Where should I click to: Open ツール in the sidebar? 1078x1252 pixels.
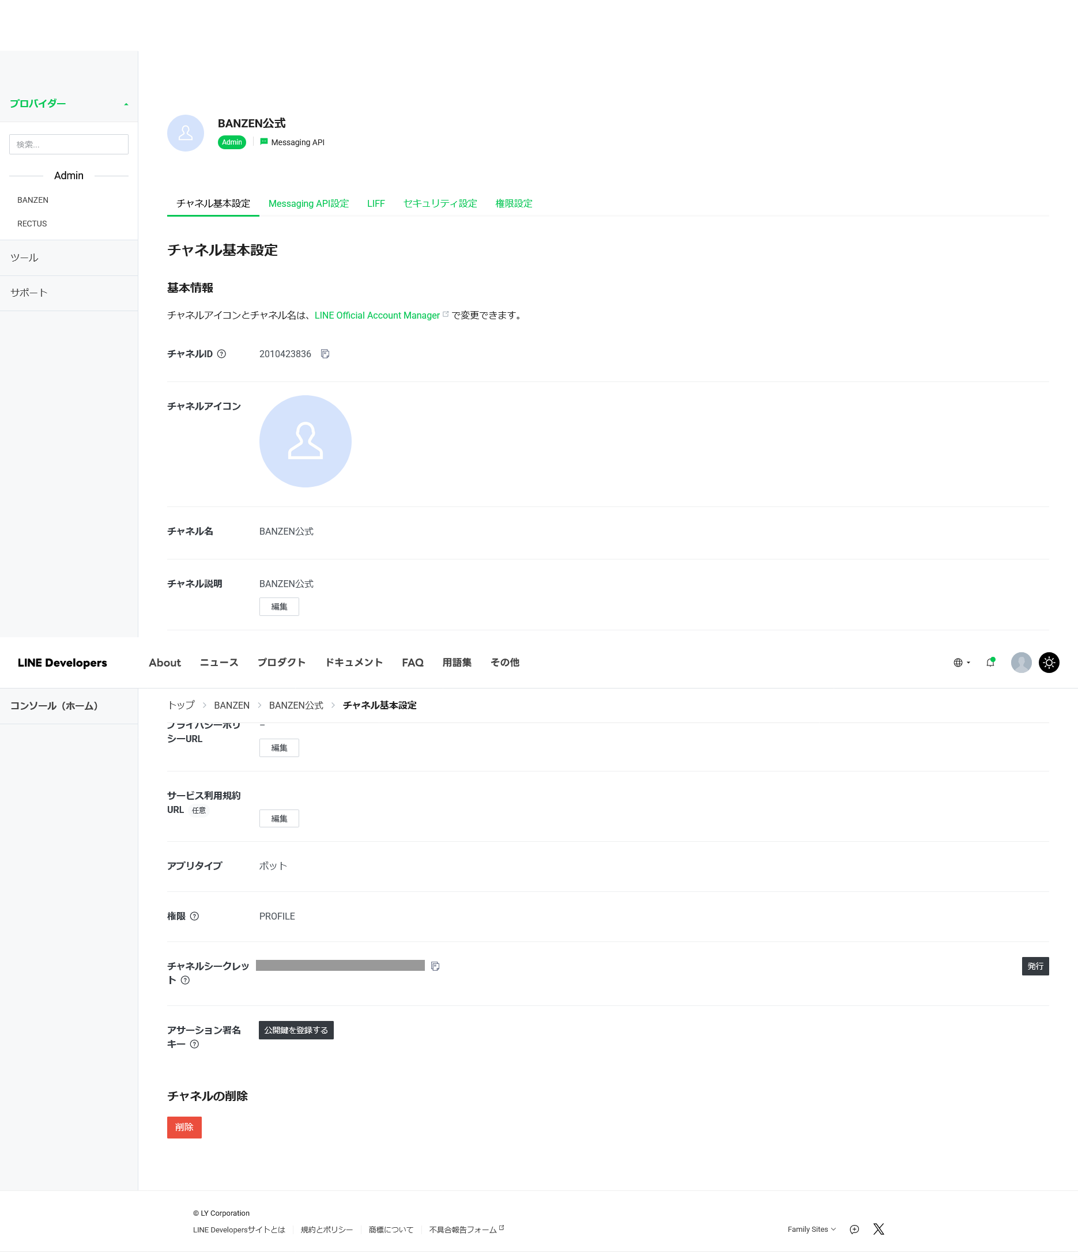click(x=69, y=258)
